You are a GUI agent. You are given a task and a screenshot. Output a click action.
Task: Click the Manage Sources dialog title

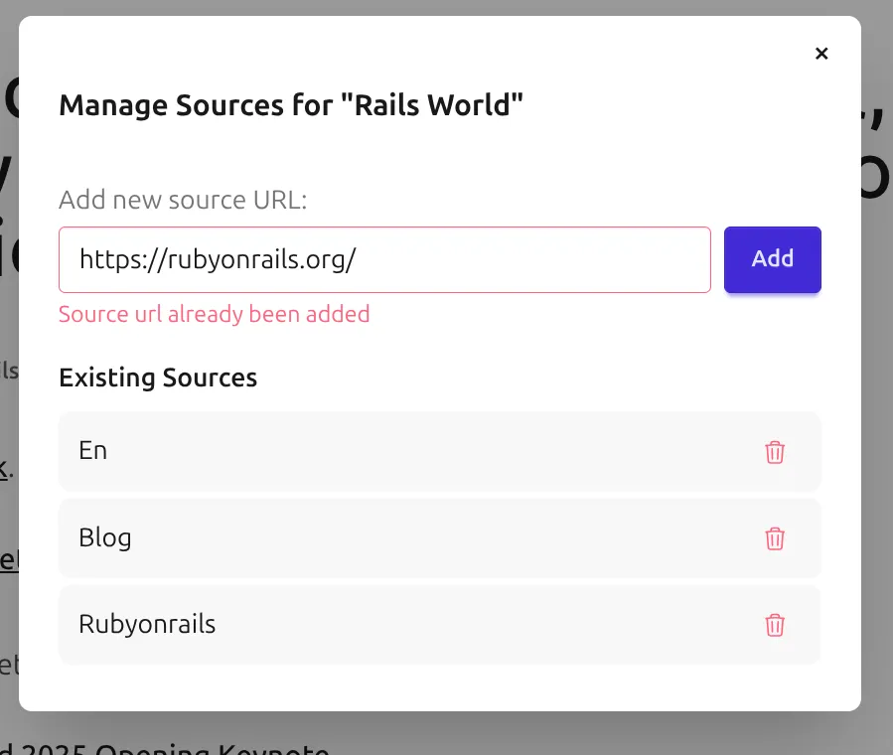(x=292, y=104)
